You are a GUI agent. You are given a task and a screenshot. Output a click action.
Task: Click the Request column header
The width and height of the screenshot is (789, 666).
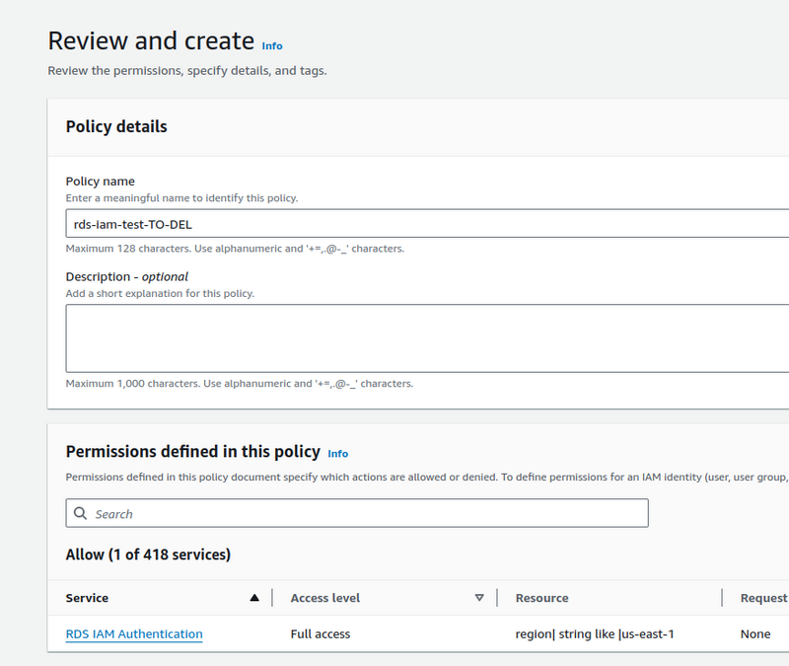tap(763, 598)
